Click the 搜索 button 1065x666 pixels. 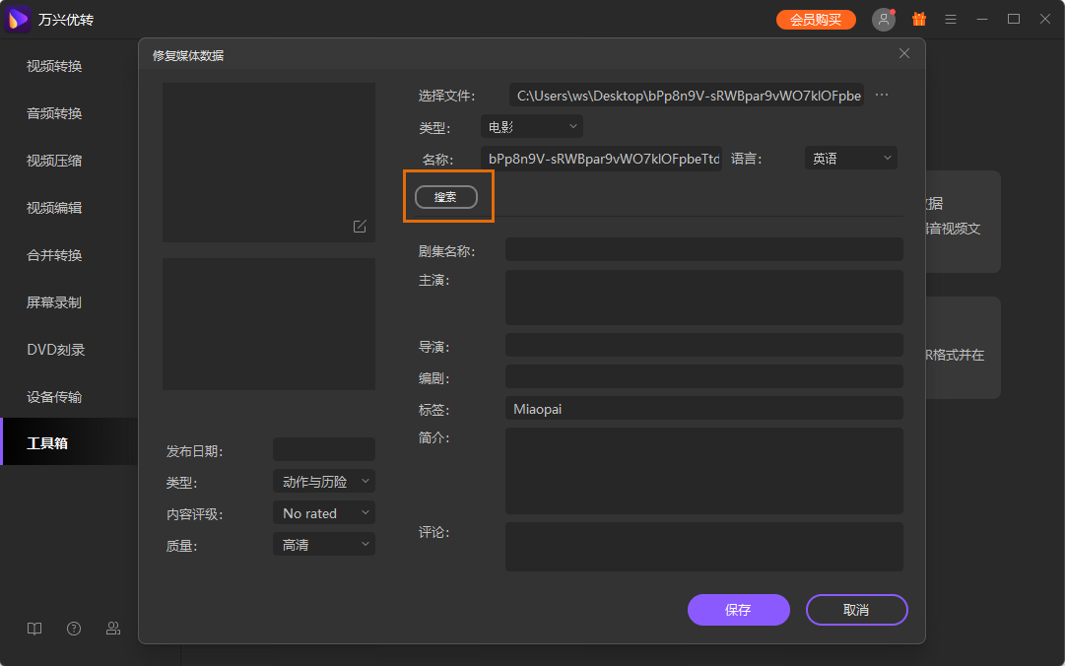click(x=446, y=197)
